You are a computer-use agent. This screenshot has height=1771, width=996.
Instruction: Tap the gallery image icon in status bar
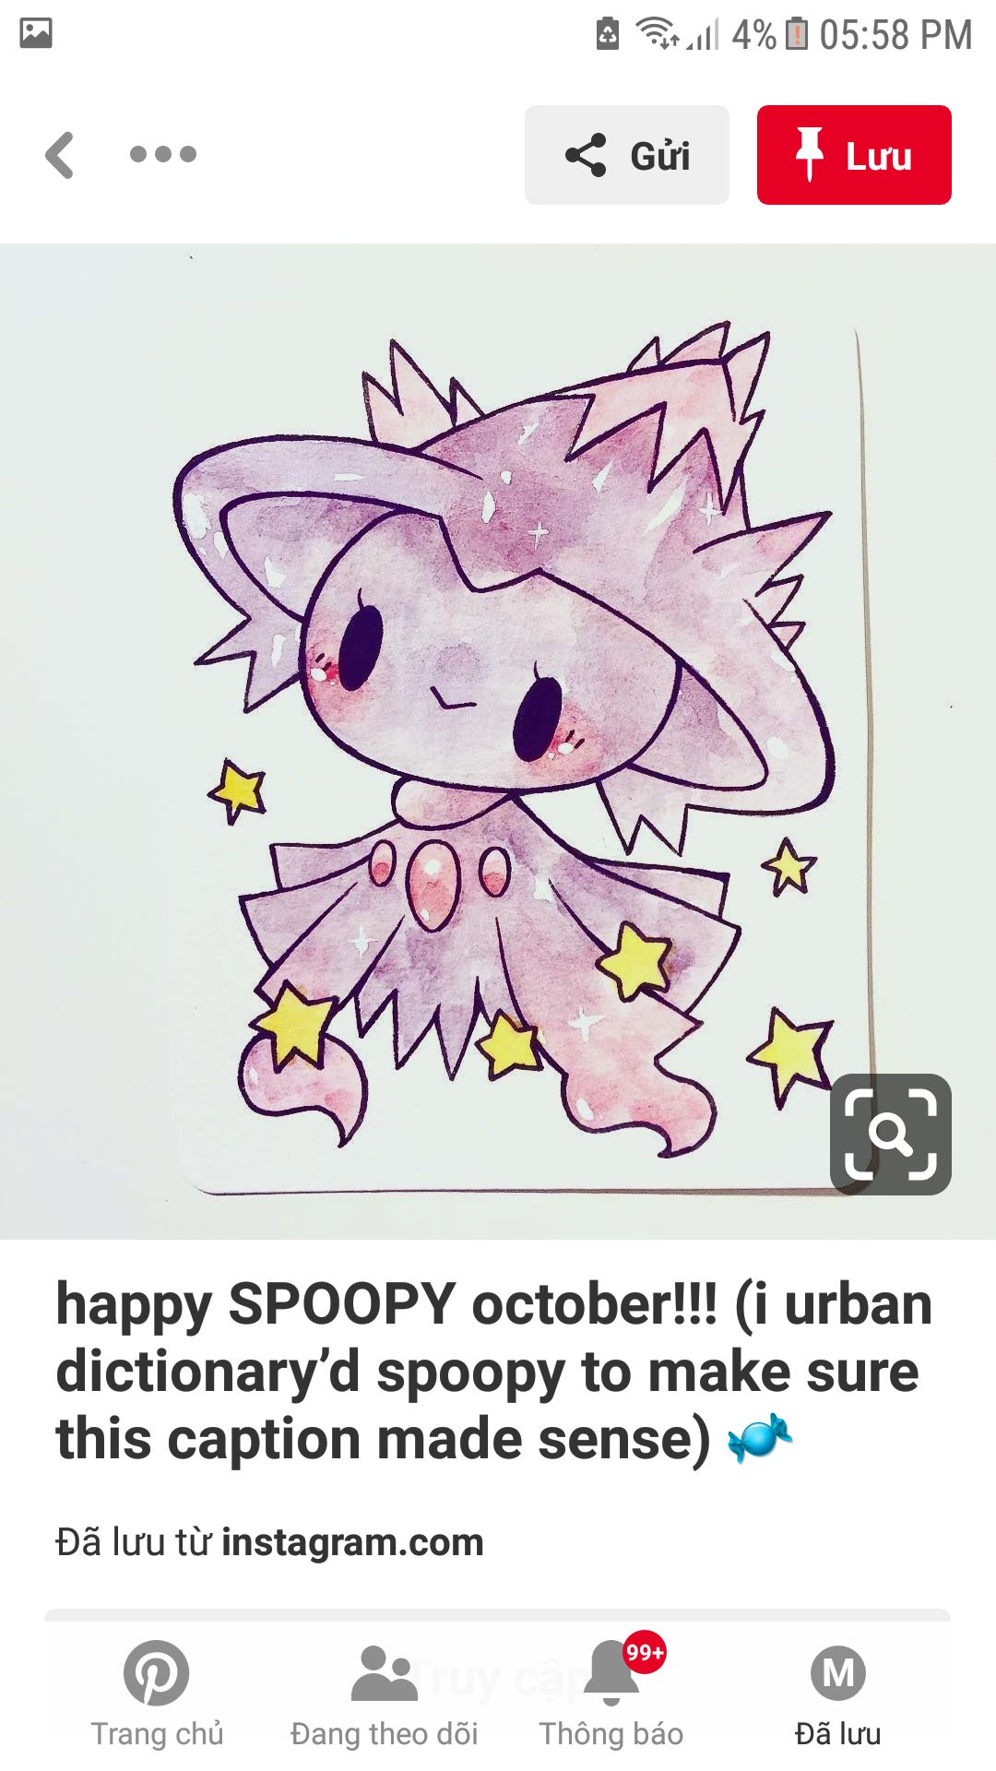36,33
